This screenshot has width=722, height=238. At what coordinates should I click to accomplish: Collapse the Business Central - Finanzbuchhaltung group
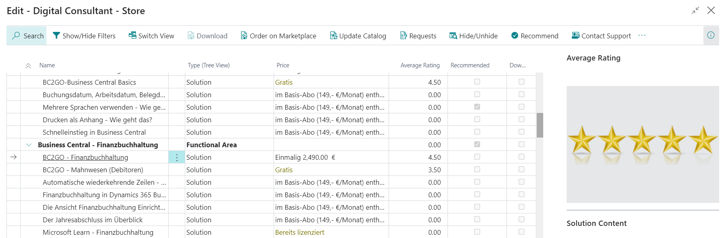(x=29, y=145)
